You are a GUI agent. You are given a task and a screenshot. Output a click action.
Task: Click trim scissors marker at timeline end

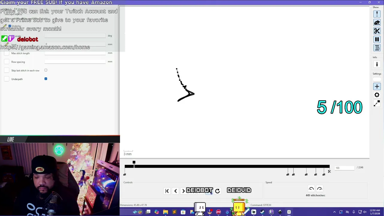329,172
